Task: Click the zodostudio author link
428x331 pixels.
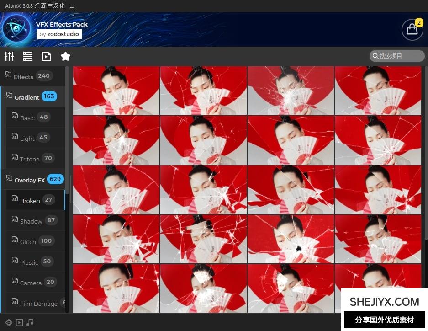Action: coord(59,34)
